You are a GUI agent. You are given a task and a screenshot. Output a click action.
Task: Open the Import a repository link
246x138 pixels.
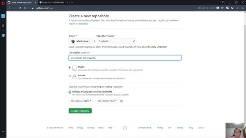pos(78,24)
